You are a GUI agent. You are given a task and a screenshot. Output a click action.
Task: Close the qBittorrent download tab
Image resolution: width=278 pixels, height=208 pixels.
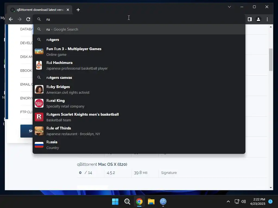[x=68, y=10]
